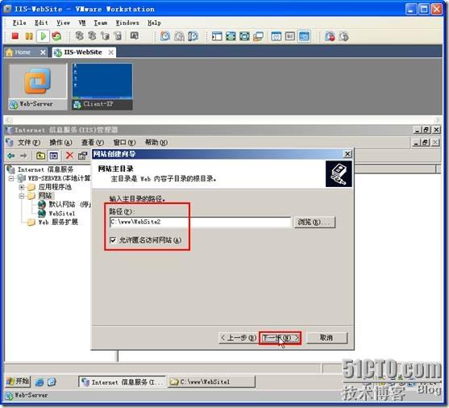Open the VMware Edit menu
The width and height of the screenshot is (449, 408).
point(41,23)
